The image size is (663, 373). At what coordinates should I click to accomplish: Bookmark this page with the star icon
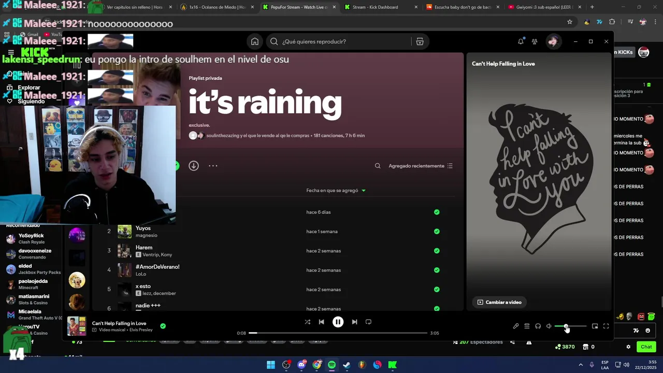click(570, 22)
